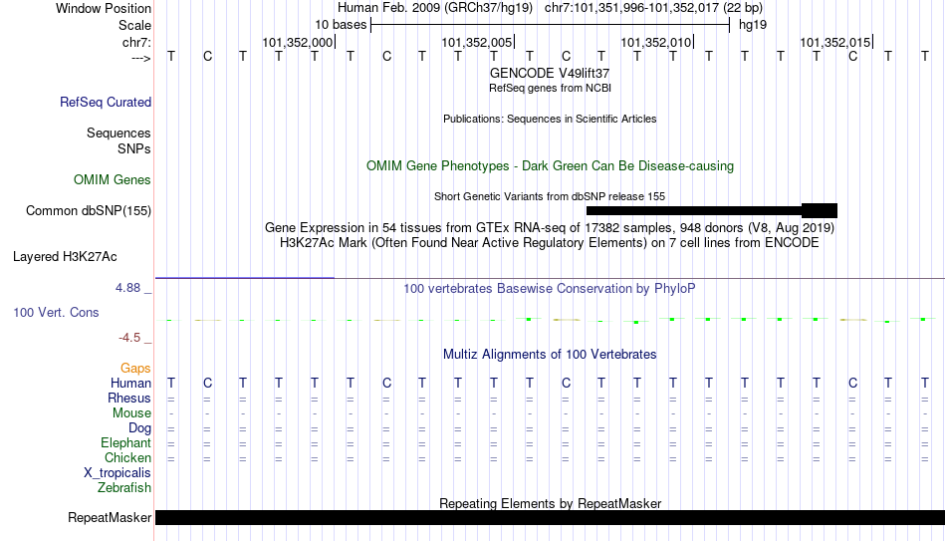The width and height of the screenshot is (946, 541).
Task: Click the Human species label
Action: tap(130, 384)
